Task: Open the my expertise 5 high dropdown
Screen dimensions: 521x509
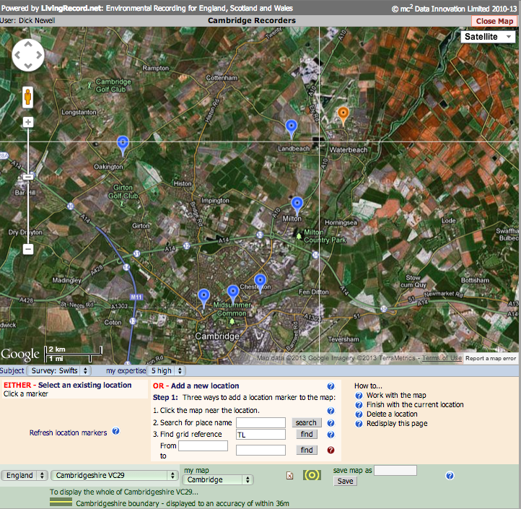Action: click(x=166, y=370)
